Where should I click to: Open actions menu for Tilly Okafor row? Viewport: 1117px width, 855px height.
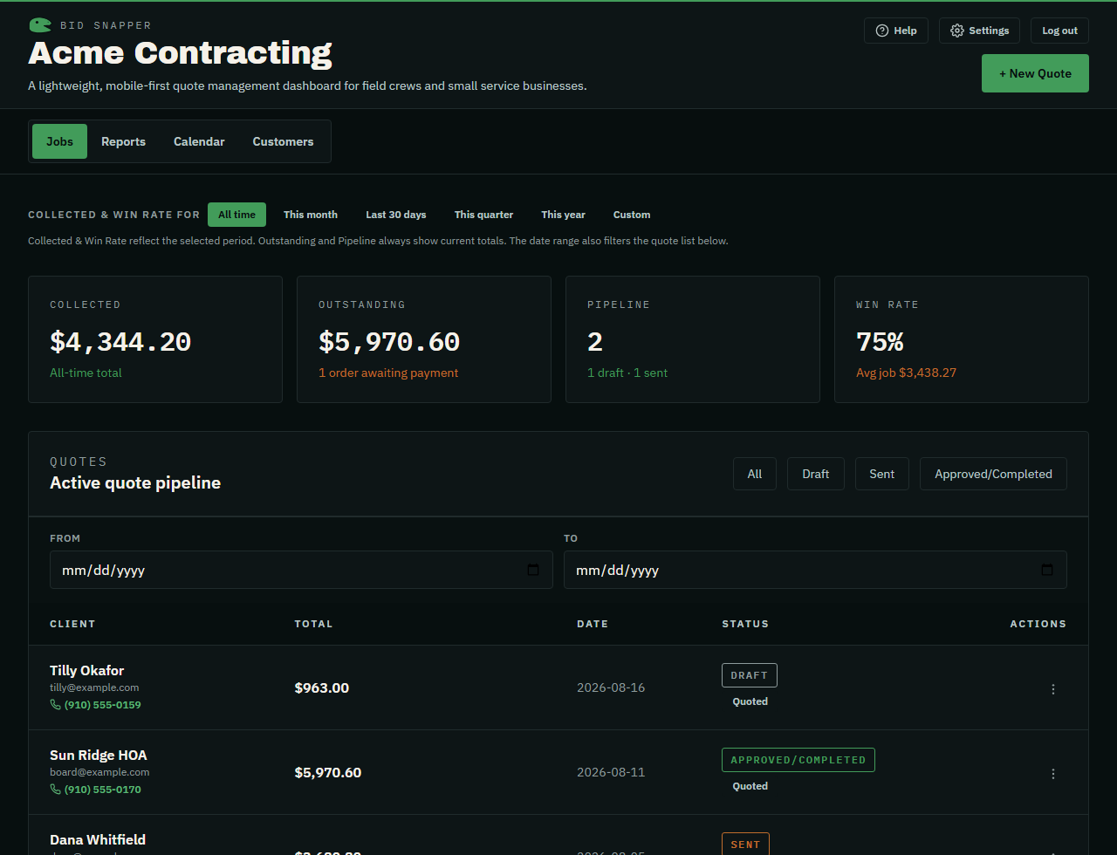(x=1052, y=688)
